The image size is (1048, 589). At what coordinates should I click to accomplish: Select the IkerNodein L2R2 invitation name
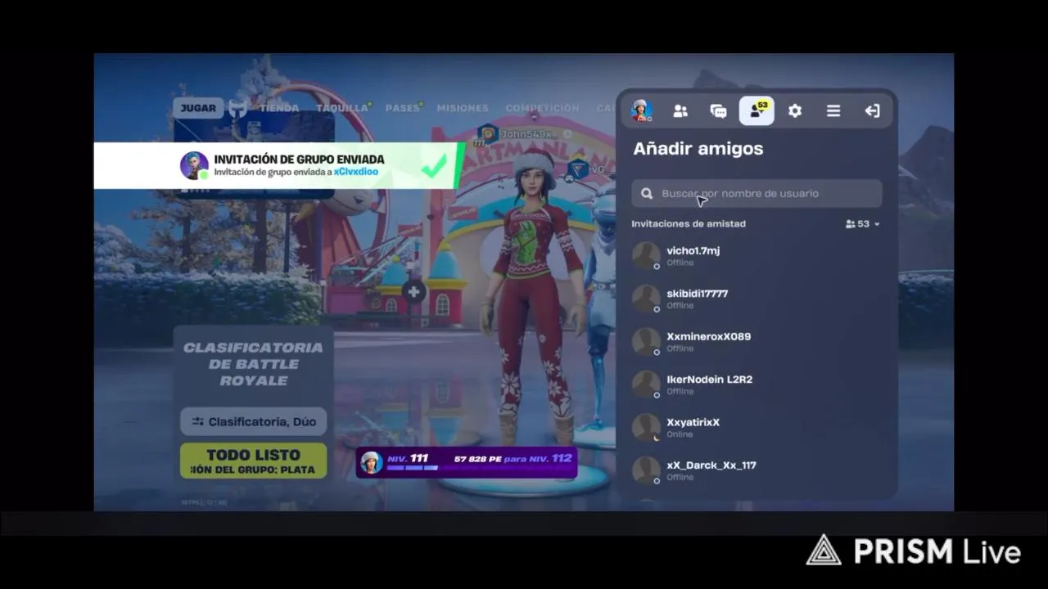(710, 380)
